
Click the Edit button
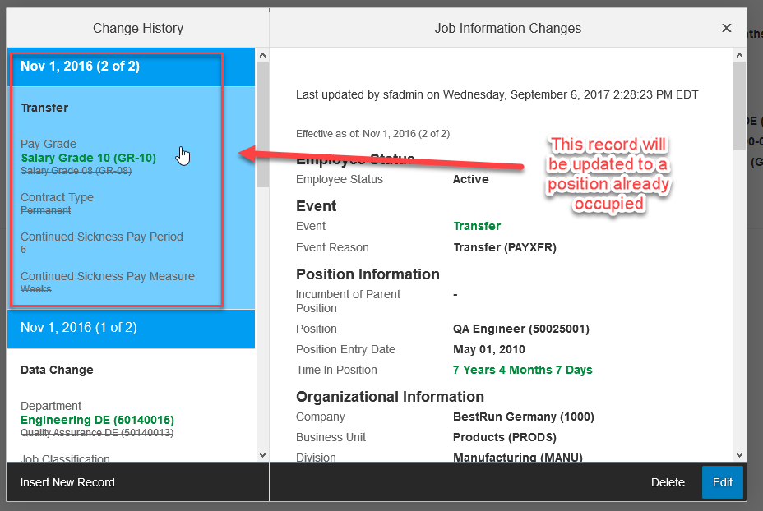[x=722, y=482]
